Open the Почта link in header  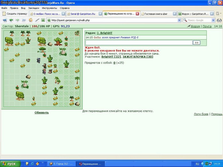207,26
